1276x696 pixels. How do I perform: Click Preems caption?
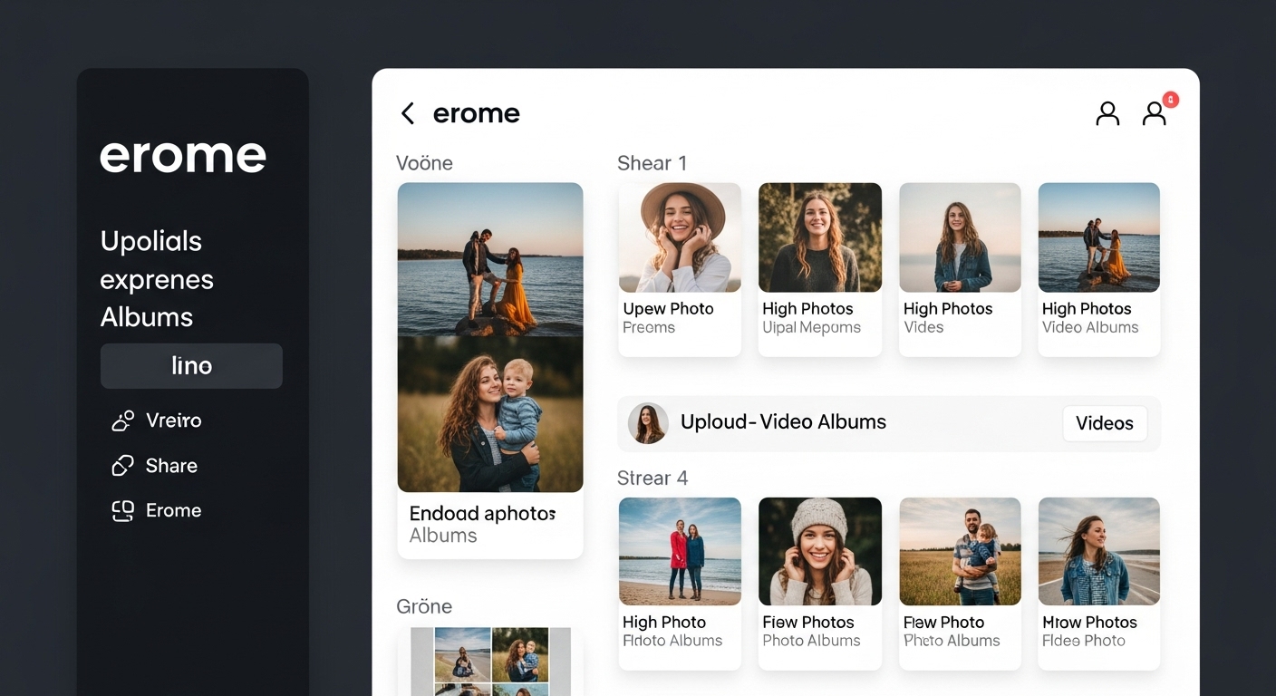[x=649, y=328]
